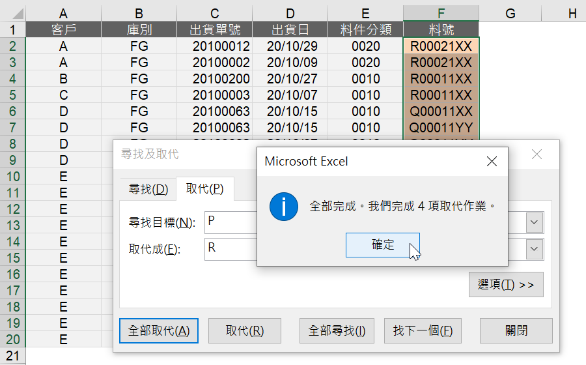Select column C header
The height and width of the screenshot is (365, 586).
(214, 14)
